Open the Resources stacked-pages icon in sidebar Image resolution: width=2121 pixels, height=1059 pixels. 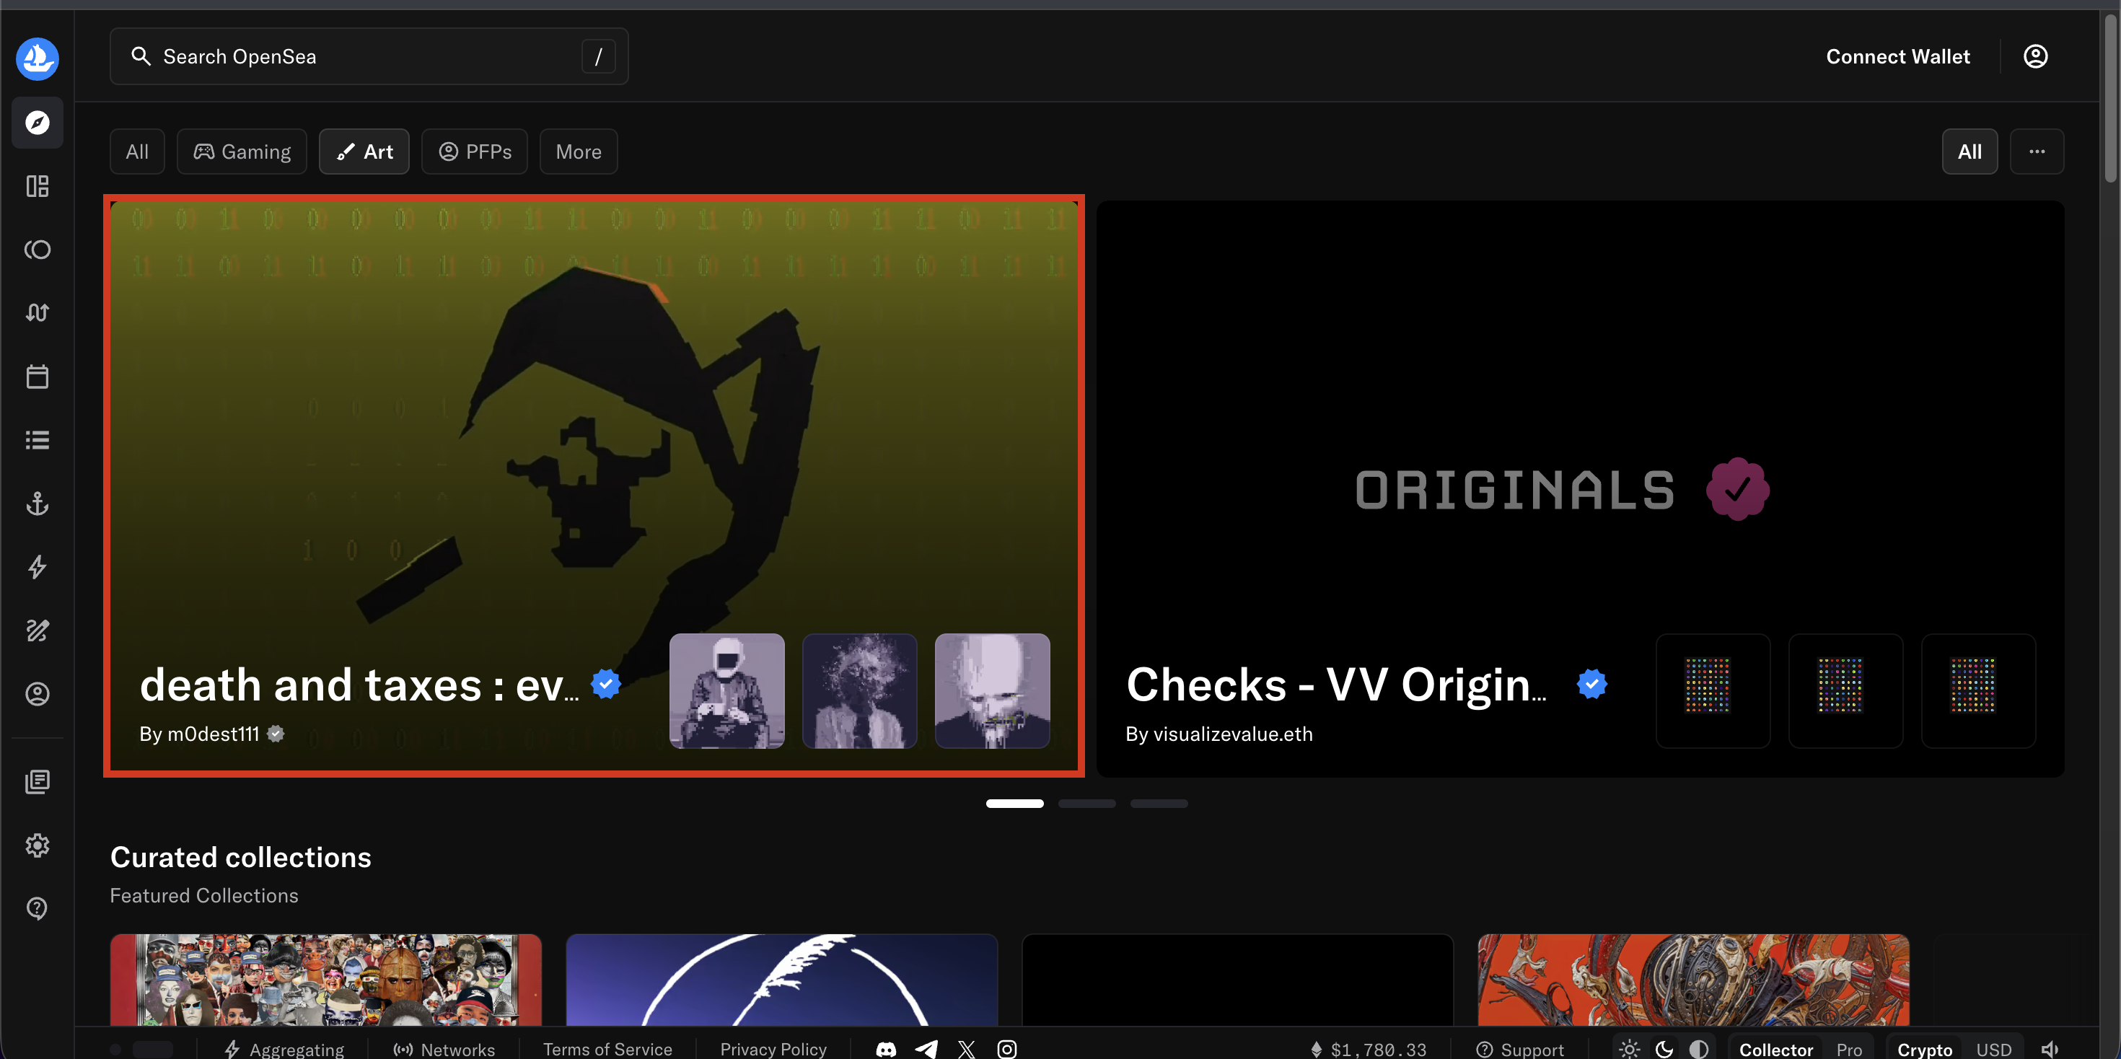point(37,781)
